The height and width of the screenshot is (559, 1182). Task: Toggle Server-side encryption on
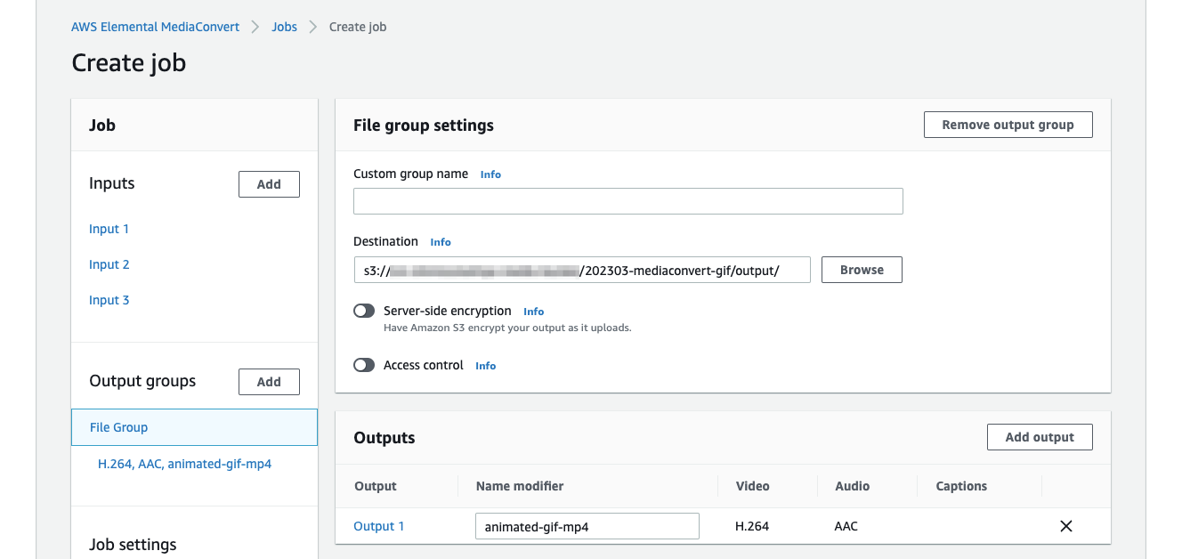364,311
